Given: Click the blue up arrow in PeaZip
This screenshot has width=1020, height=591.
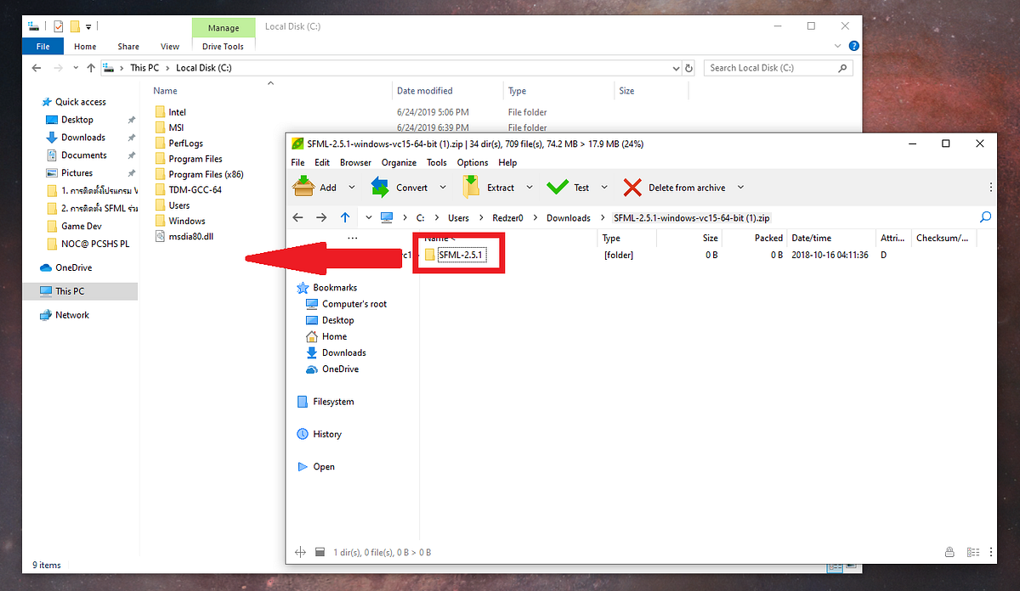Looking at the screenshot, I should coord(345,217).
